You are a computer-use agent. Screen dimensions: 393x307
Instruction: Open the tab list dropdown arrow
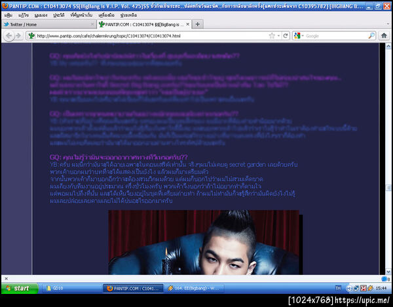[x=388, y=24]
